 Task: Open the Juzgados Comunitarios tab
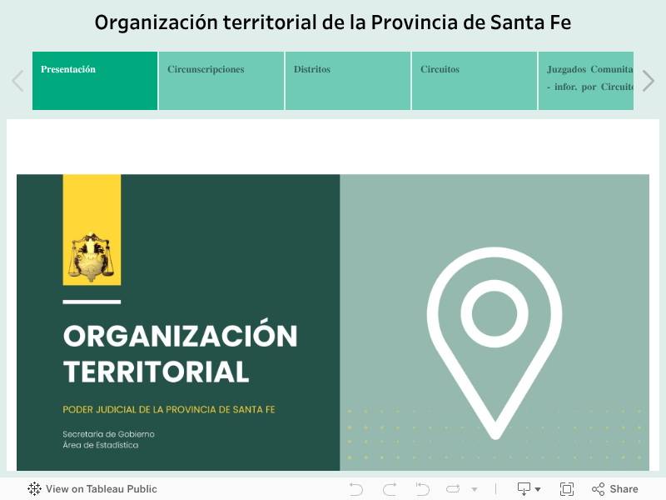point(586,81)
